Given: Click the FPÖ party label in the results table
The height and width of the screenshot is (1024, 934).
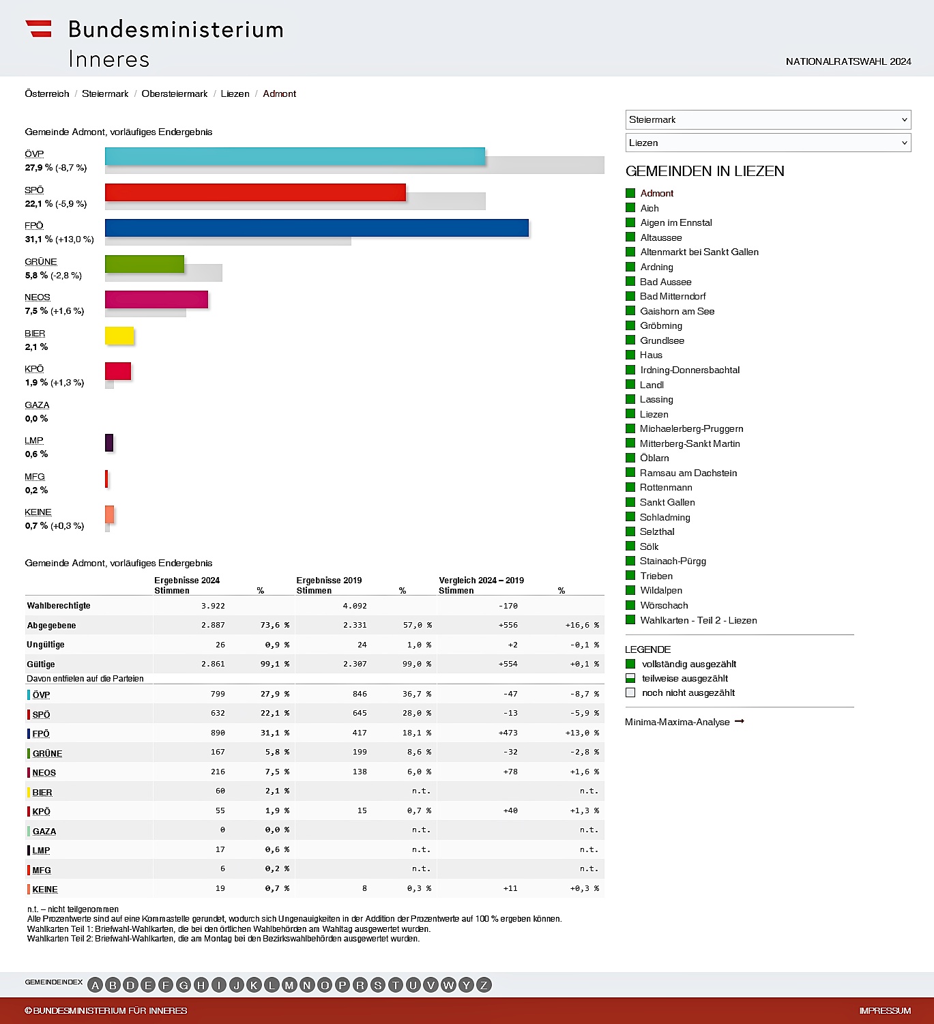Looking at the screenshot, I should click(x=41, y=733).
